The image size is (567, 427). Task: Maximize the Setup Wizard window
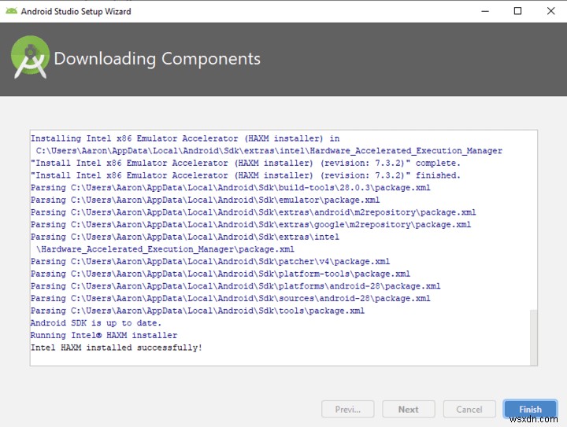517,11
